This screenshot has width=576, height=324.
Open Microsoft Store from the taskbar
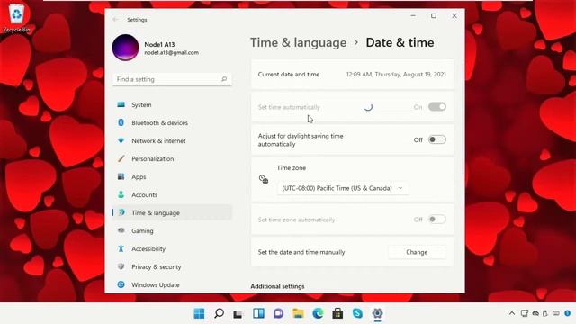(x=337, y=313)
